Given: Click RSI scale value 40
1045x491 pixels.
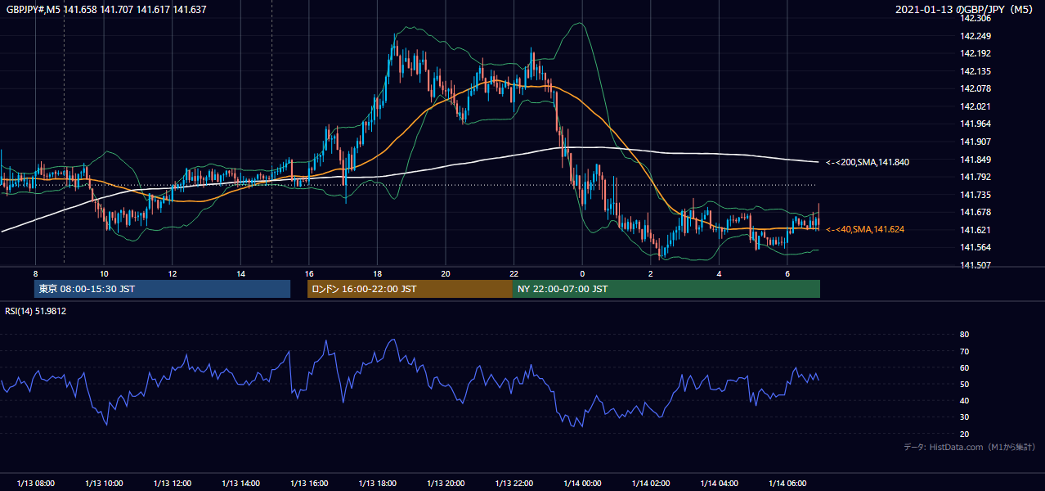Looking at the screenshot, I should click(964, 401).
